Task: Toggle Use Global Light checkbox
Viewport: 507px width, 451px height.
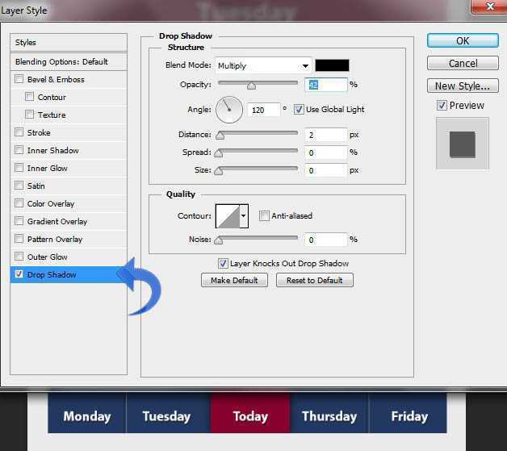Action: (299, 110)
